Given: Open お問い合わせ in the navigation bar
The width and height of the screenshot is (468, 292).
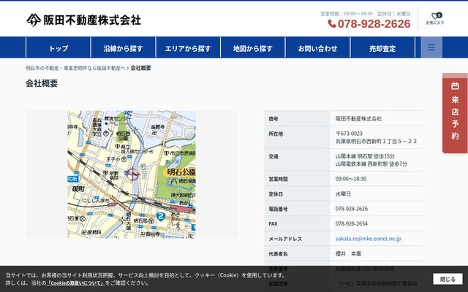Looking at the screenshot, I should point(317,47).
